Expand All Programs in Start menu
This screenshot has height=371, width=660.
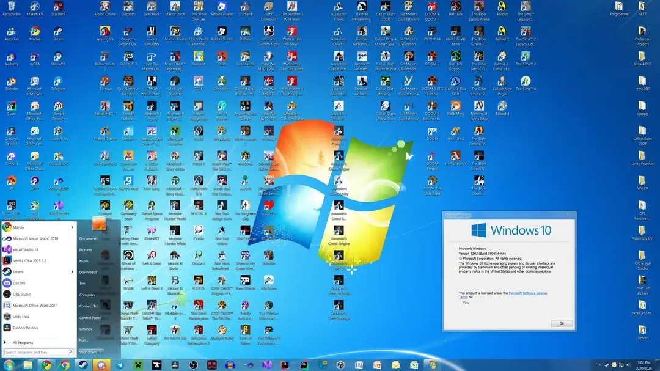click(x=23, y=343)
